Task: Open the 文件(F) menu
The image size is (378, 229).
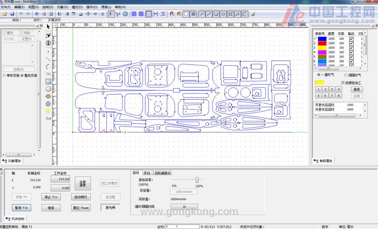Action: tap(6, 7)
